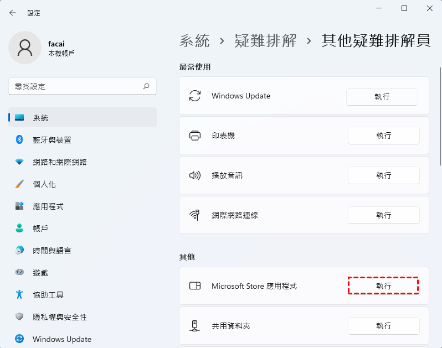Click the 網際網路連線 antenna icon
The width and height of the screenshot is (442, 348).
click(x=195, y=215)
